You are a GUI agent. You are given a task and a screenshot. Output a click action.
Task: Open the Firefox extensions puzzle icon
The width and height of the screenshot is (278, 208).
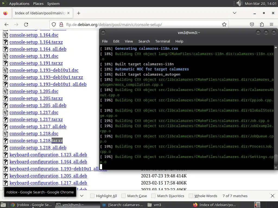click(x=262, y=25)
